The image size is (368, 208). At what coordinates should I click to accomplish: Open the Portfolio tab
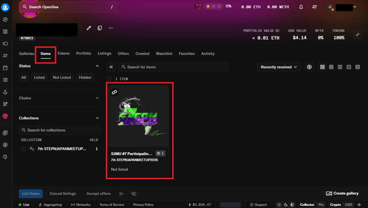(84, 53)
